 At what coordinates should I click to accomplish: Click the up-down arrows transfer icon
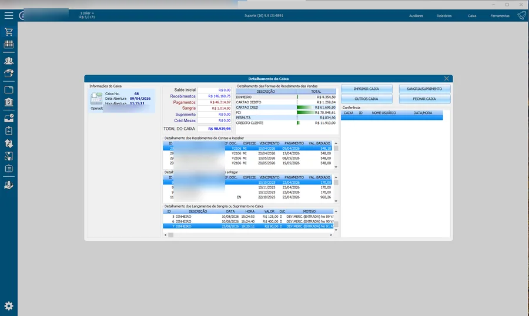[x=9, y=144]
